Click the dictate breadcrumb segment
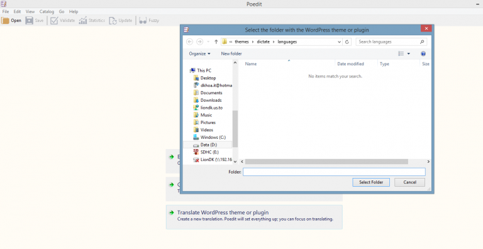This screenshot has width=483, height=249. pyautogui.click(x=263, y=42)
